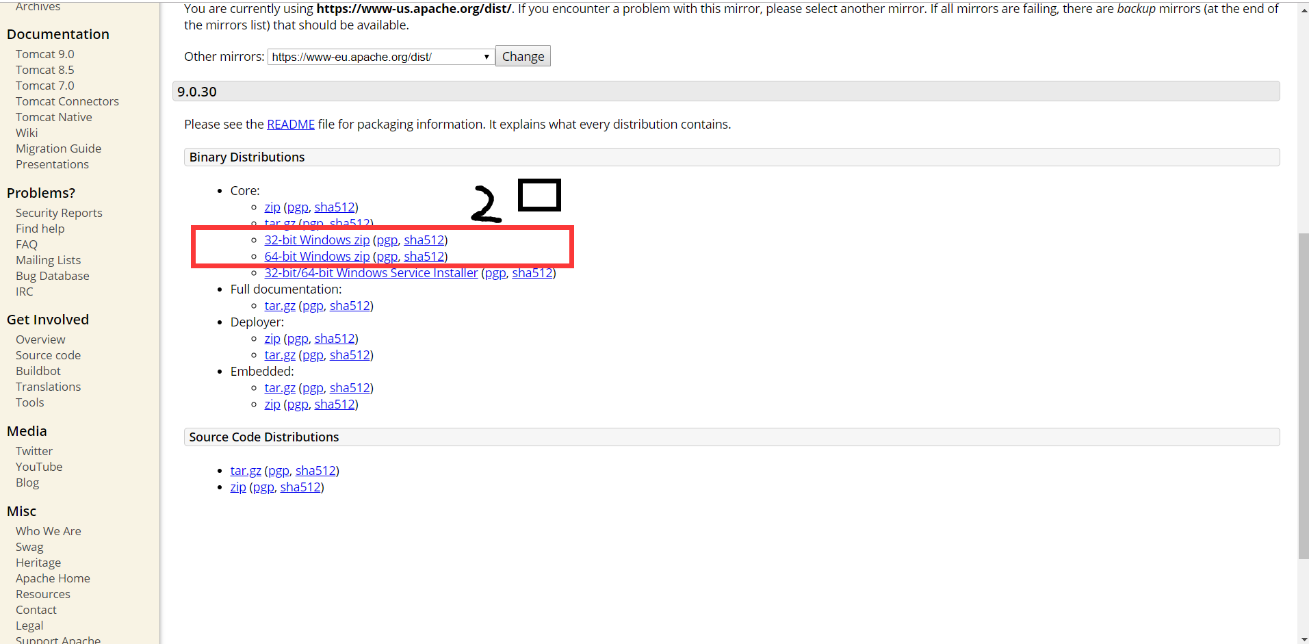Open the Other mirrors dropdown list
This screenshot has width=1309, height=644.
click(x=380, y=57)
